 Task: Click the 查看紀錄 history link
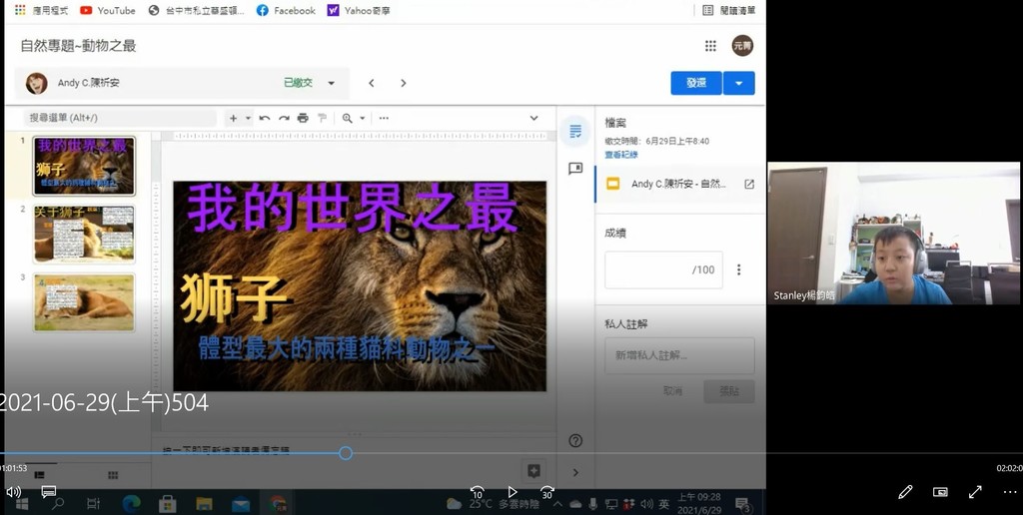621,155
